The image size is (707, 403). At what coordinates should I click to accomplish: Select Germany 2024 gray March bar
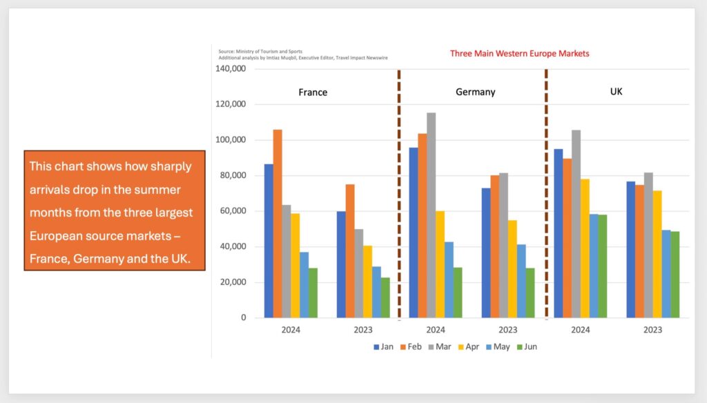click(432, 215)
